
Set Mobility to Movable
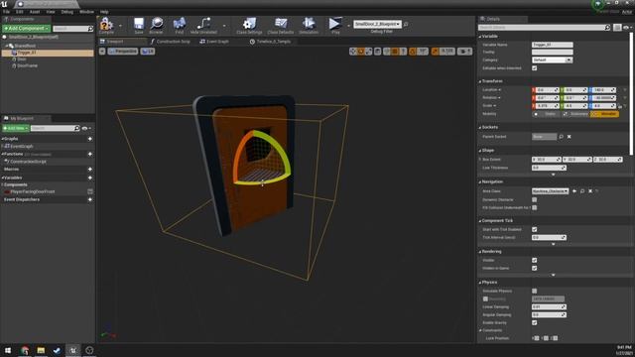click(604, 114)
